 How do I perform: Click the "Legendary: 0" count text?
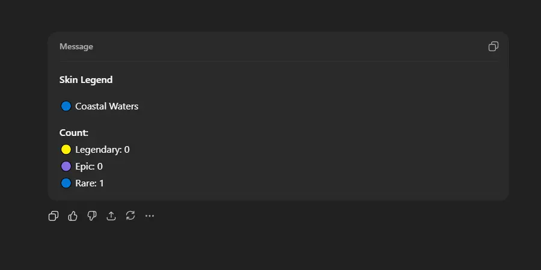point(102,150)
